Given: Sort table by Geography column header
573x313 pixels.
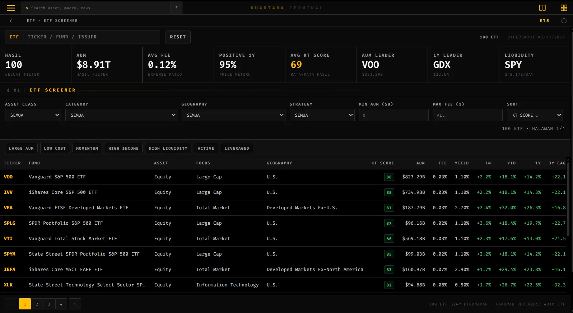Looking at the screenshot, I should pos(279,163).
